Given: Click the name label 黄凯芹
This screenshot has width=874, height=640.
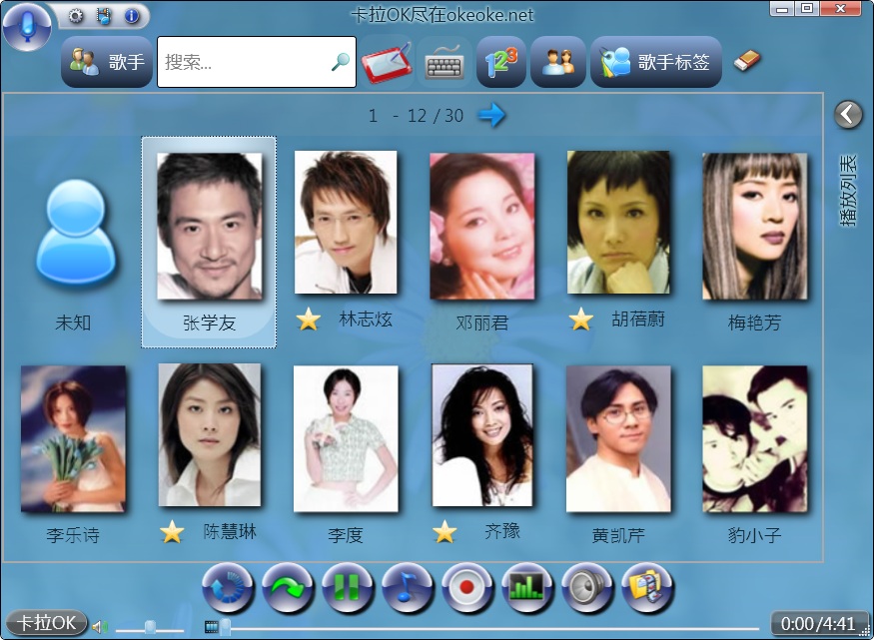Looking at the screenshot, I should coord(618,535).
